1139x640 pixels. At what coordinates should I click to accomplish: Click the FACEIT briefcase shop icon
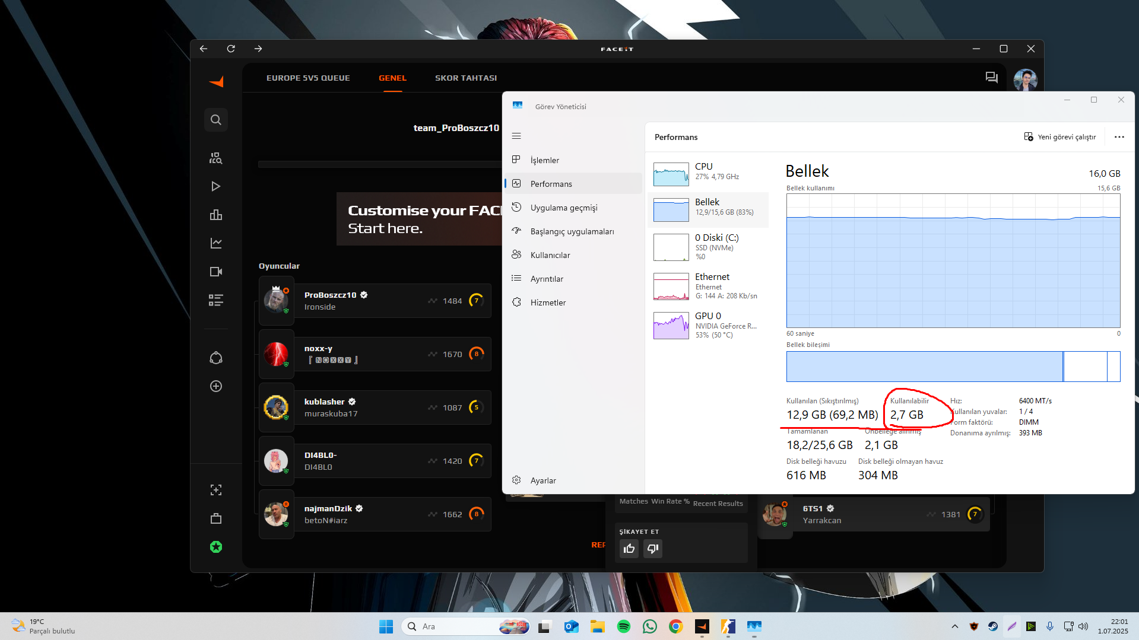[x=216, y=519]
